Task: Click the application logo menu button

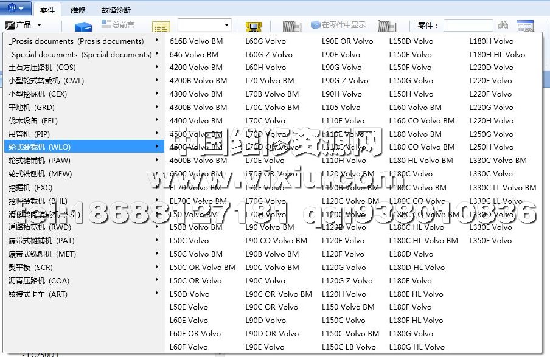Action: [15, 9]
